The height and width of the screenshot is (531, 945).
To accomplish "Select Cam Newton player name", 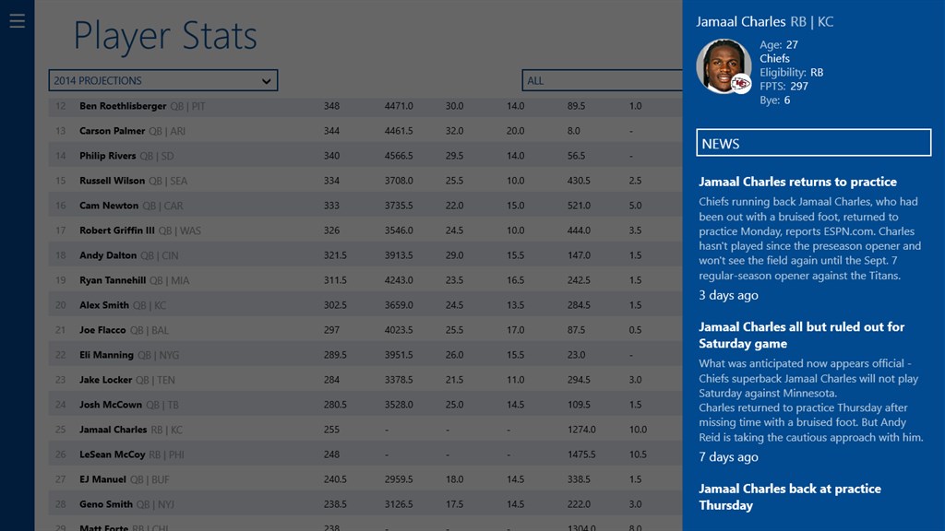I will [x=109, y=206].
